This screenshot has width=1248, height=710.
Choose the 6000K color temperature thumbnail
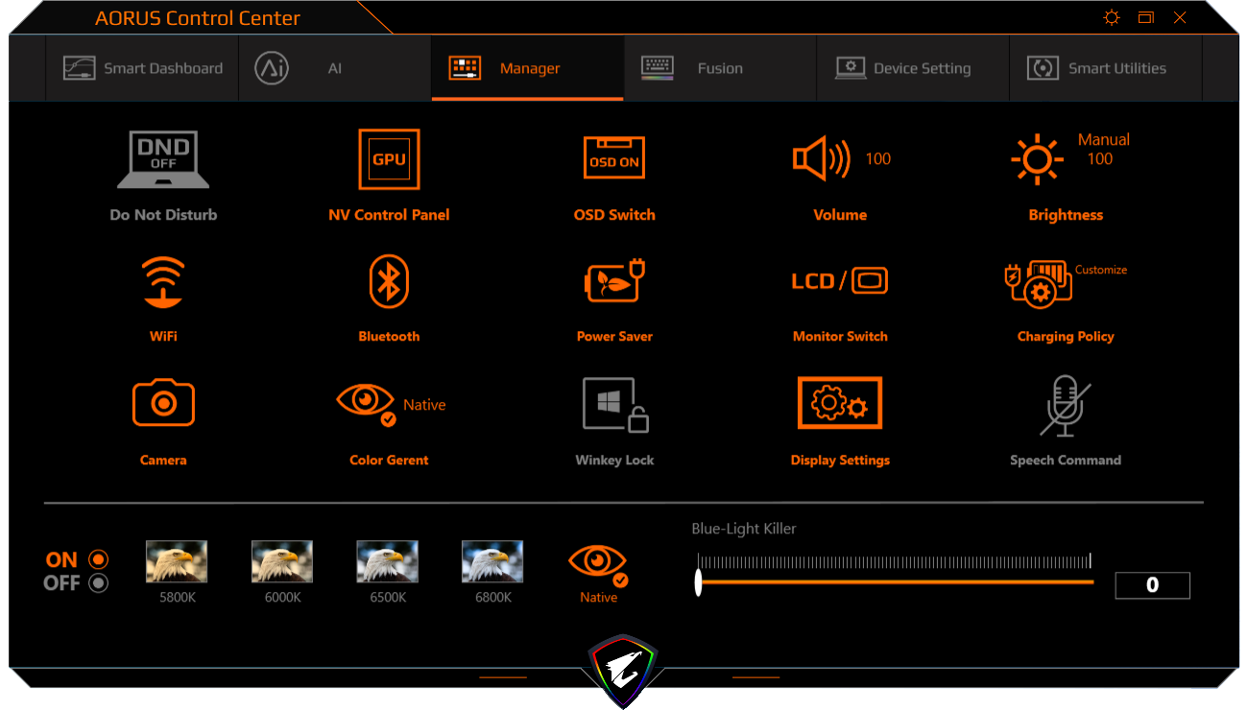click(x=282, y=561)
